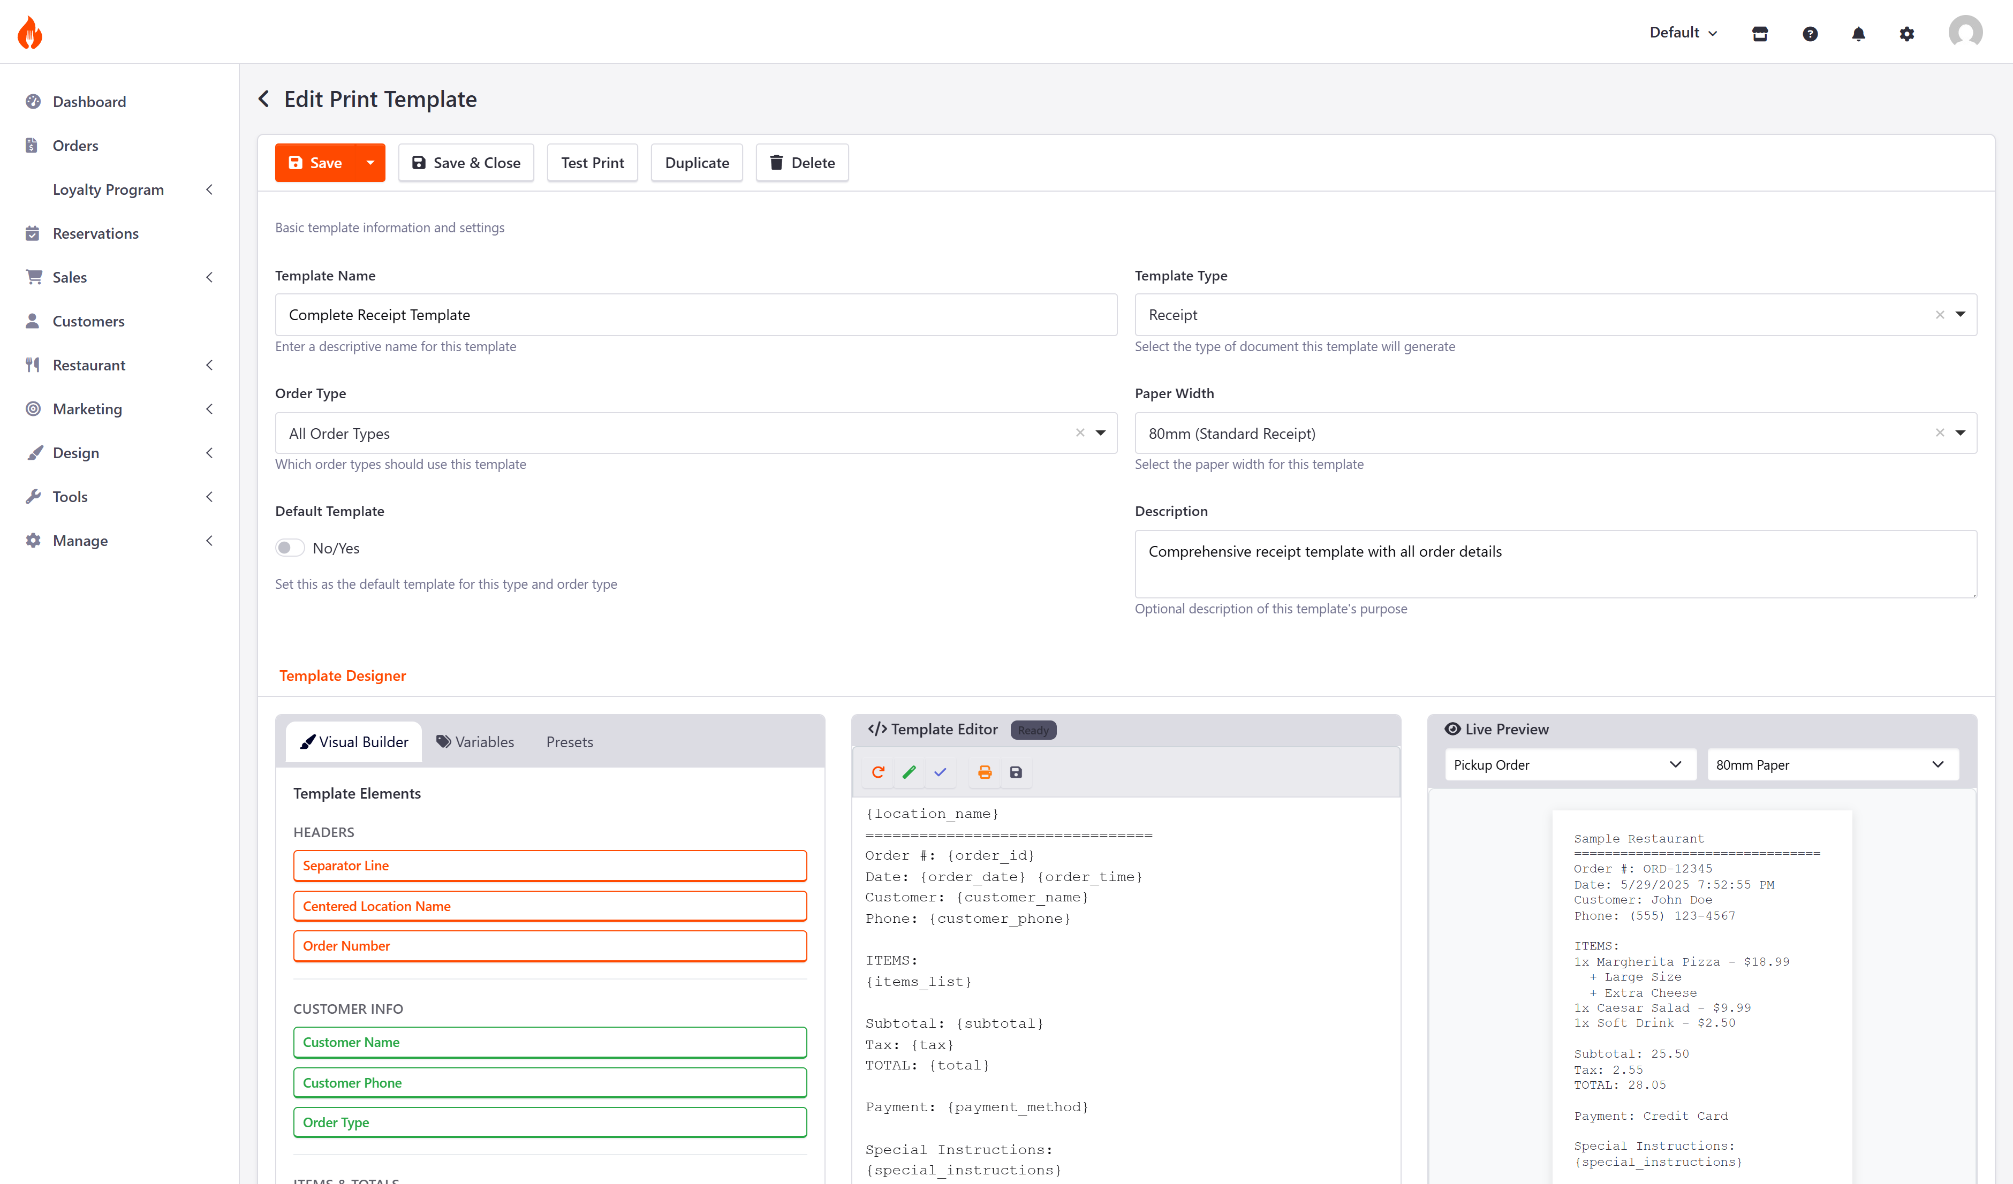Click the Template Name input field
This screenshot has width=2013, height=1184.
coord(696,315)
